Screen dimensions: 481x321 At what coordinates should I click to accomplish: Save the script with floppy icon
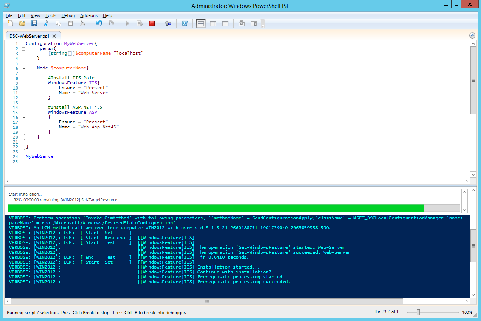[x=34, y=23]
